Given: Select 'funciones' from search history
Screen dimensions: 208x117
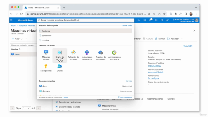Looking at the screenshot, I should pyautogui.click(x=85, y=31).
